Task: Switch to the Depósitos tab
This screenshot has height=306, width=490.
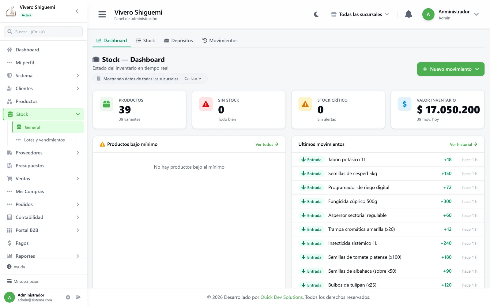Action: 179,40
